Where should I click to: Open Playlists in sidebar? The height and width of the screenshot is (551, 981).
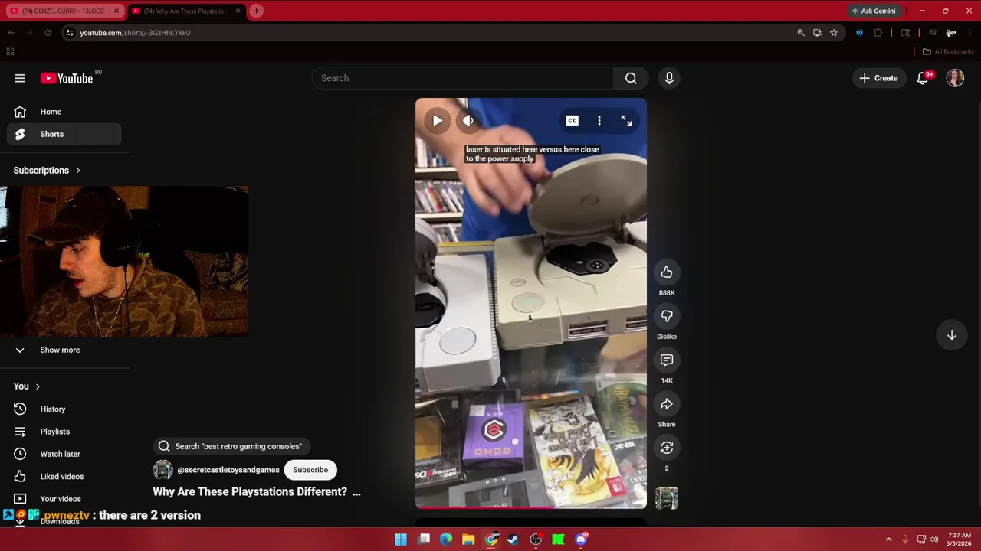click(64, 432)
